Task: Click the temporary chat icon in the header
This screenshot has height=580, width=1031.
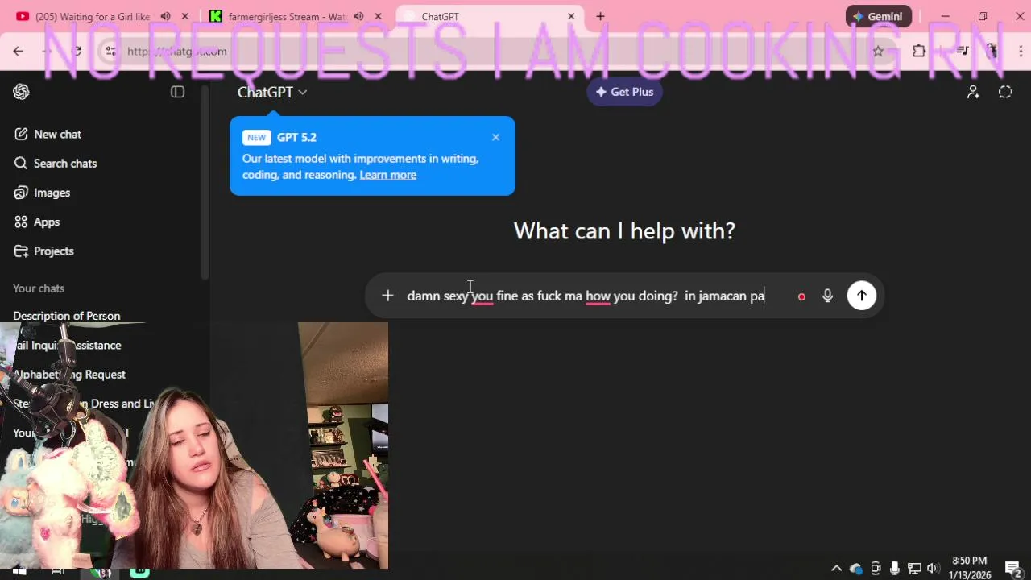Action: [x=1005, y=92]
